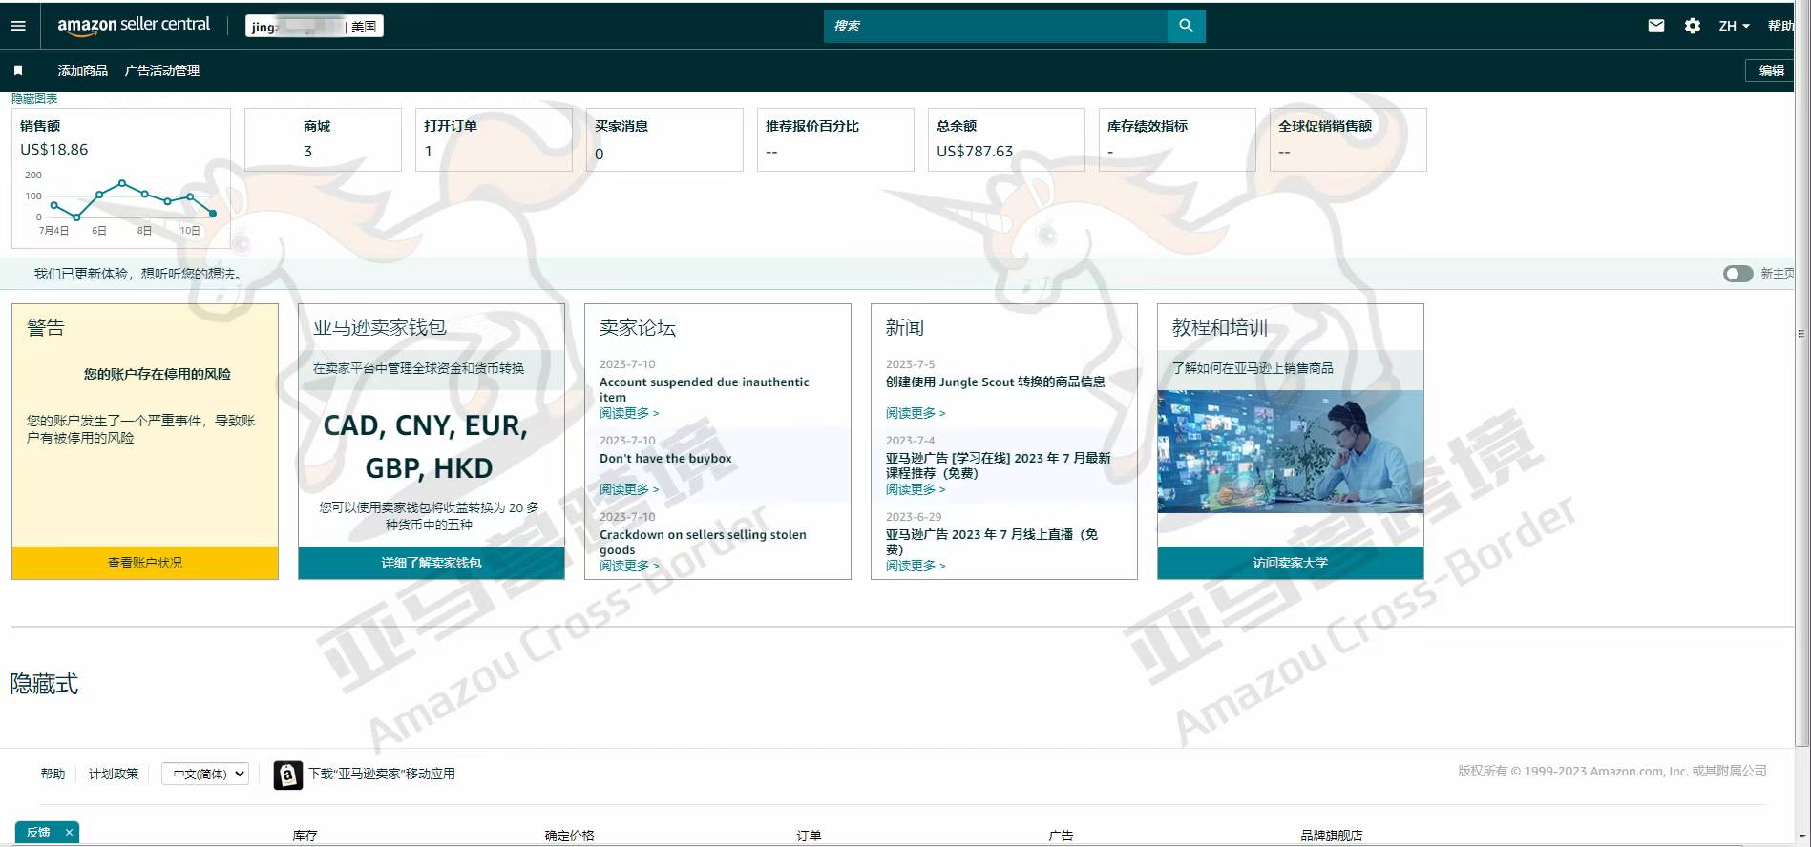Open 阅读更多 under Crackdown on sellers post
The width and height of the screenshot is (1811, 847).
pos(629,566)
